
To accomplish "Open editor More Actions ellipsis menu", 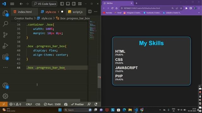I will (96, 12).
